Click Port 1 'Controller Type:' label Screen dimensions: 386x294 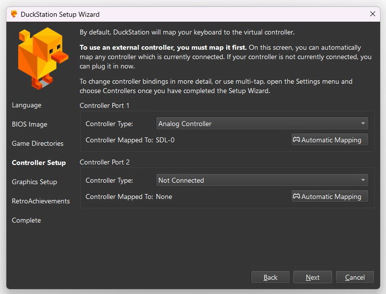109,124
